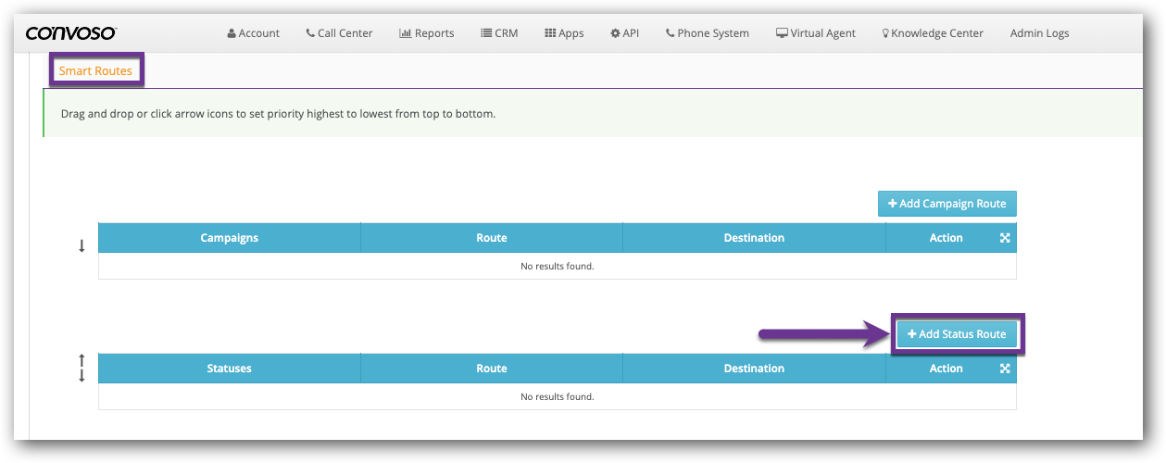Open the API menu
Screen dimensions: 1166x463
pyautogui.click(x=625, y=33)
